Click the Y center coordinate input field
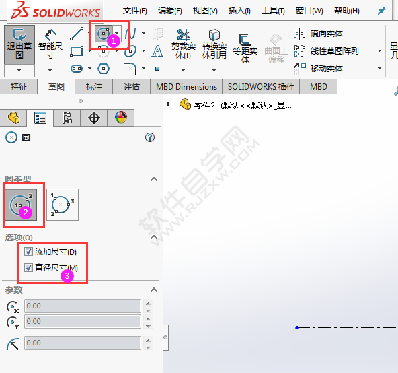 pos(83,321)
